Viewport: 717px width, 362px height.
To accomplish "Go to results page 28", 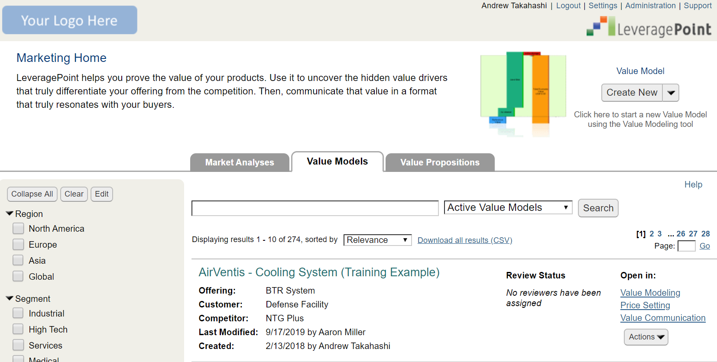I will click(705, 234).
